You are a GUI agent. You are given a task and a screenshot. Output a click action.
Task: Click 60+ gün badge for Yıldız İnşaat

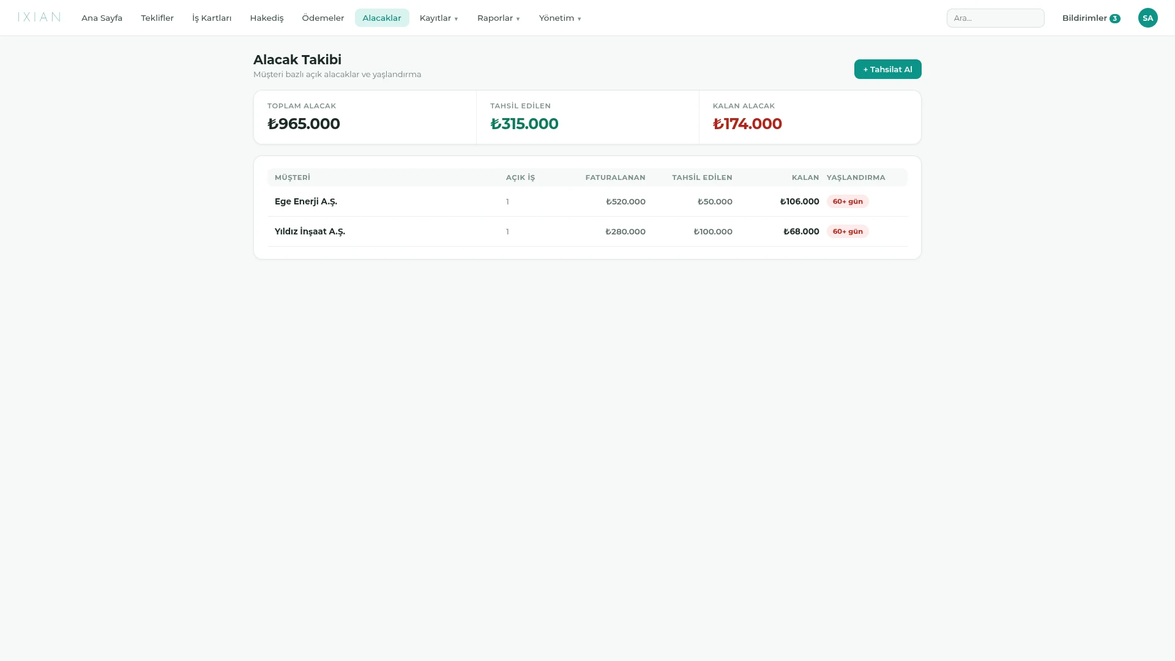(x=848, y=231)
